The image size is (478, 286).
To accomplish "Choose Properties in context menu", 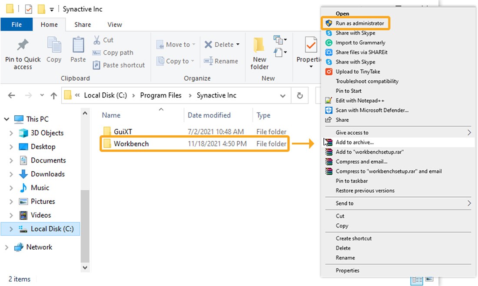I will (348, 270).
